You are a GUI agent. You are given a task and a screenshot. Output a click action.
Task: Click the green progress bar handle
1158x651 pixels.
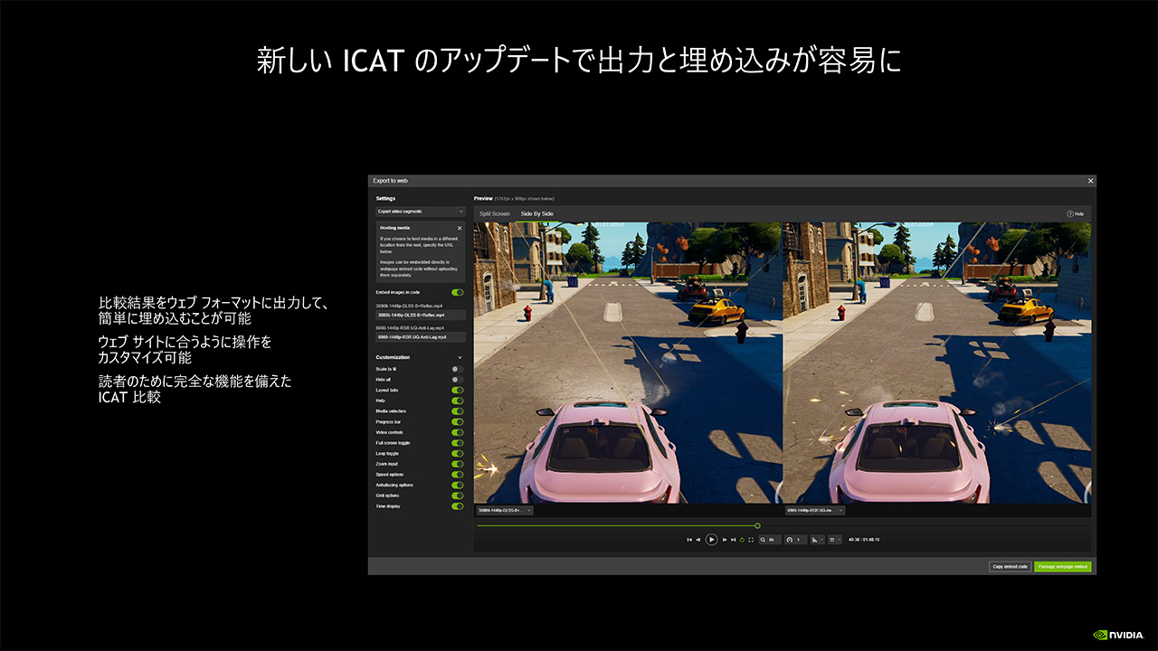coord(757,525)
